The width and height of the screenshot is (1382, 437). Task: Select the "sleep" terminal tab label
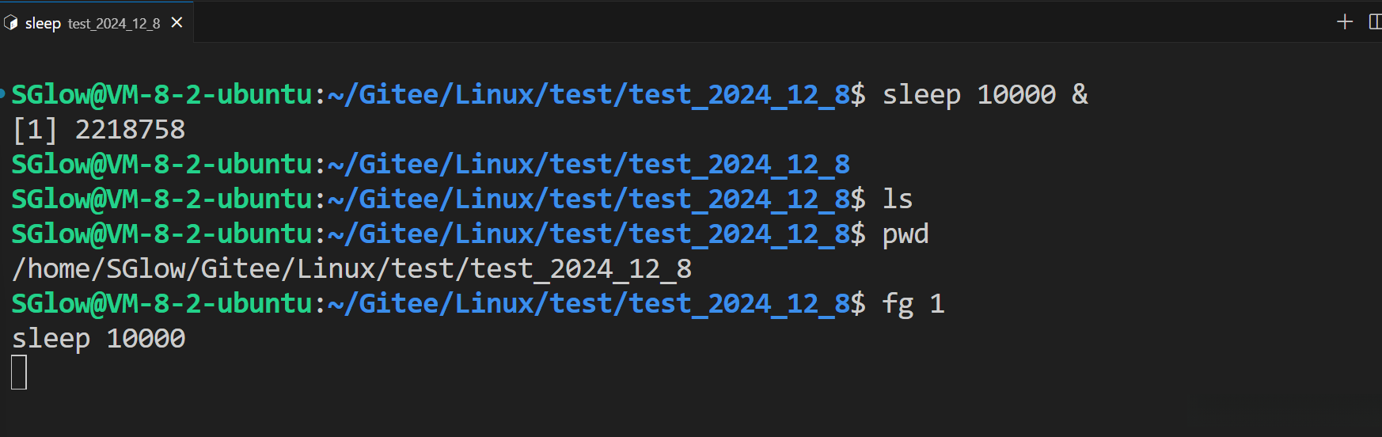[x=43, y=24]
